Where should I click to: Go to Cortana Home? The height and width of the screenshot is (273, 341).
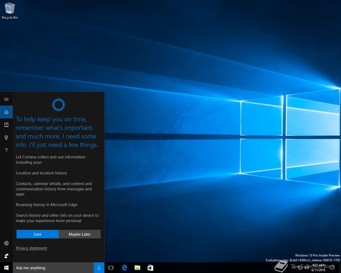point(6,112)
